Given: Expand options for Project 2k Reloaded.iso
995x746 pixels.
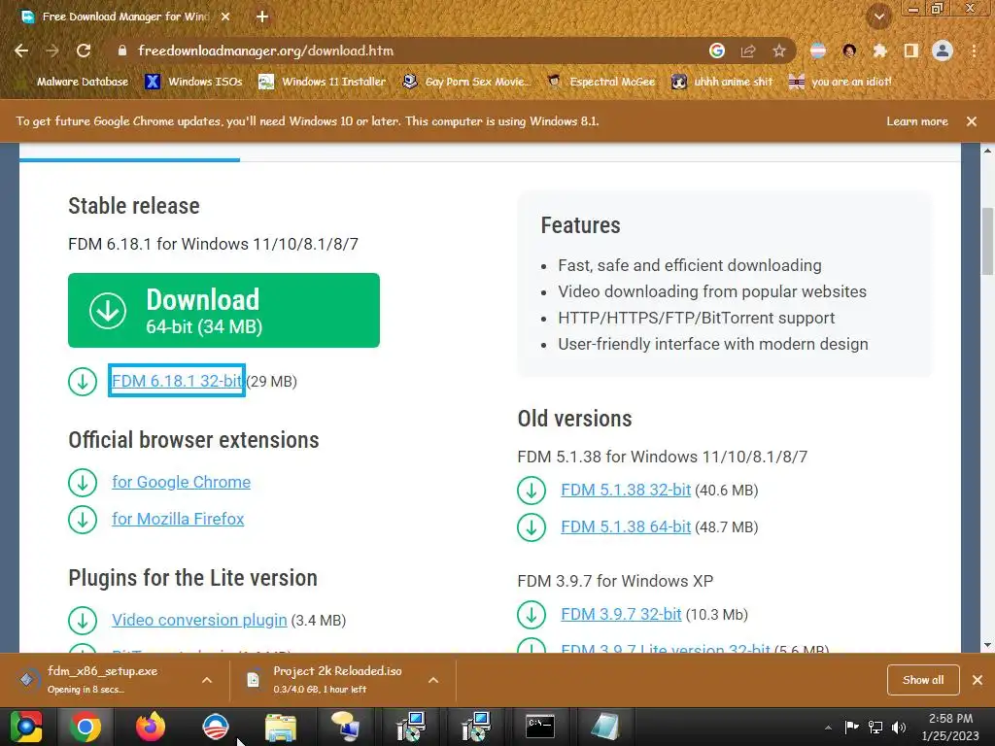Looking at the screenshot, I should click(433, 680).
